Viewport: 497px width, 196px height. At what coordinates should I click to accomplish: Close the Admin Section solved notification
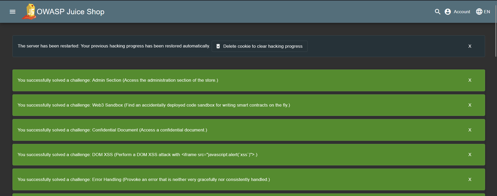pyautogui.click(x=470, y=80)
